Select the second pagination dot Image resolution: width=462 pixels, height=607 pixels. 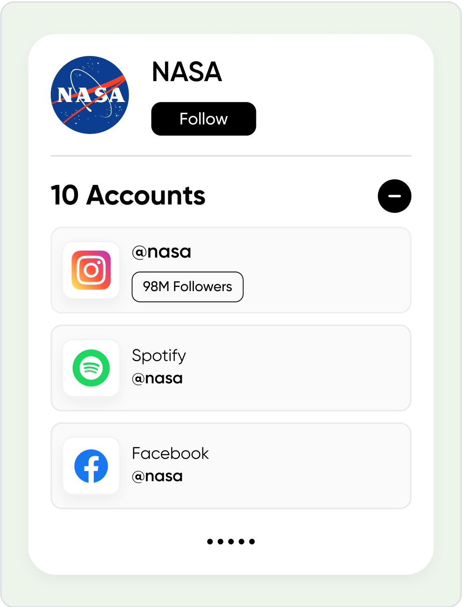coord(221,541)
